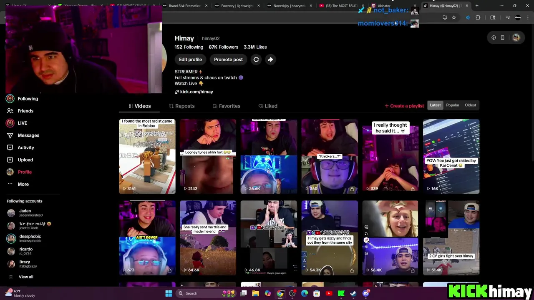534x300 pixels.
Task: Click the share profile arrow icon
Action: (x=270, y=60)
